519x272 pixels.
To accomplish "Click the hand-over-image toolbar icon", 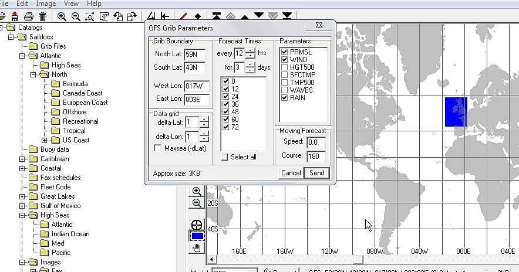I will 104,16.
